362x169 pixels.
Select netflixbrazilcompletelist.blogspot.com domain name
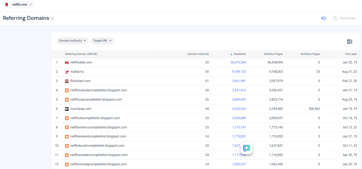(x=97, y=146)
